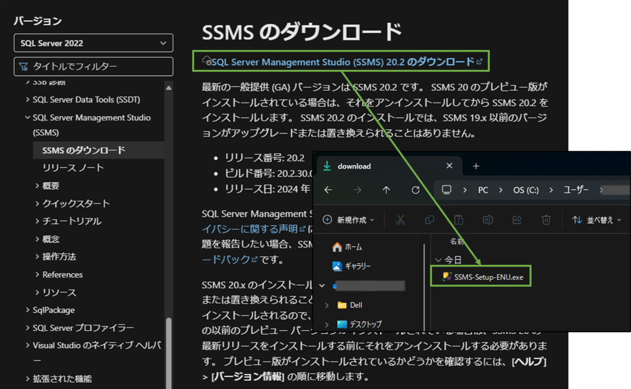This screenshot has height=389, width=631.
Task: Click download cloud icon beside SSMS link
Action: pyautogui.click(x=207, y=60)
